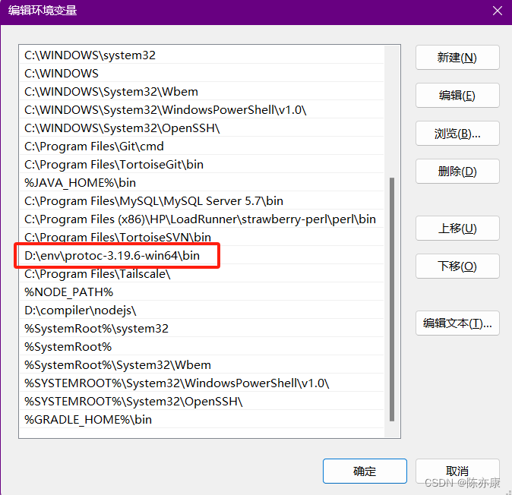Select the %GRADLE_HOME%\bin entry
Viewport: 512px width, 495px height.
[x=201, y=420]
